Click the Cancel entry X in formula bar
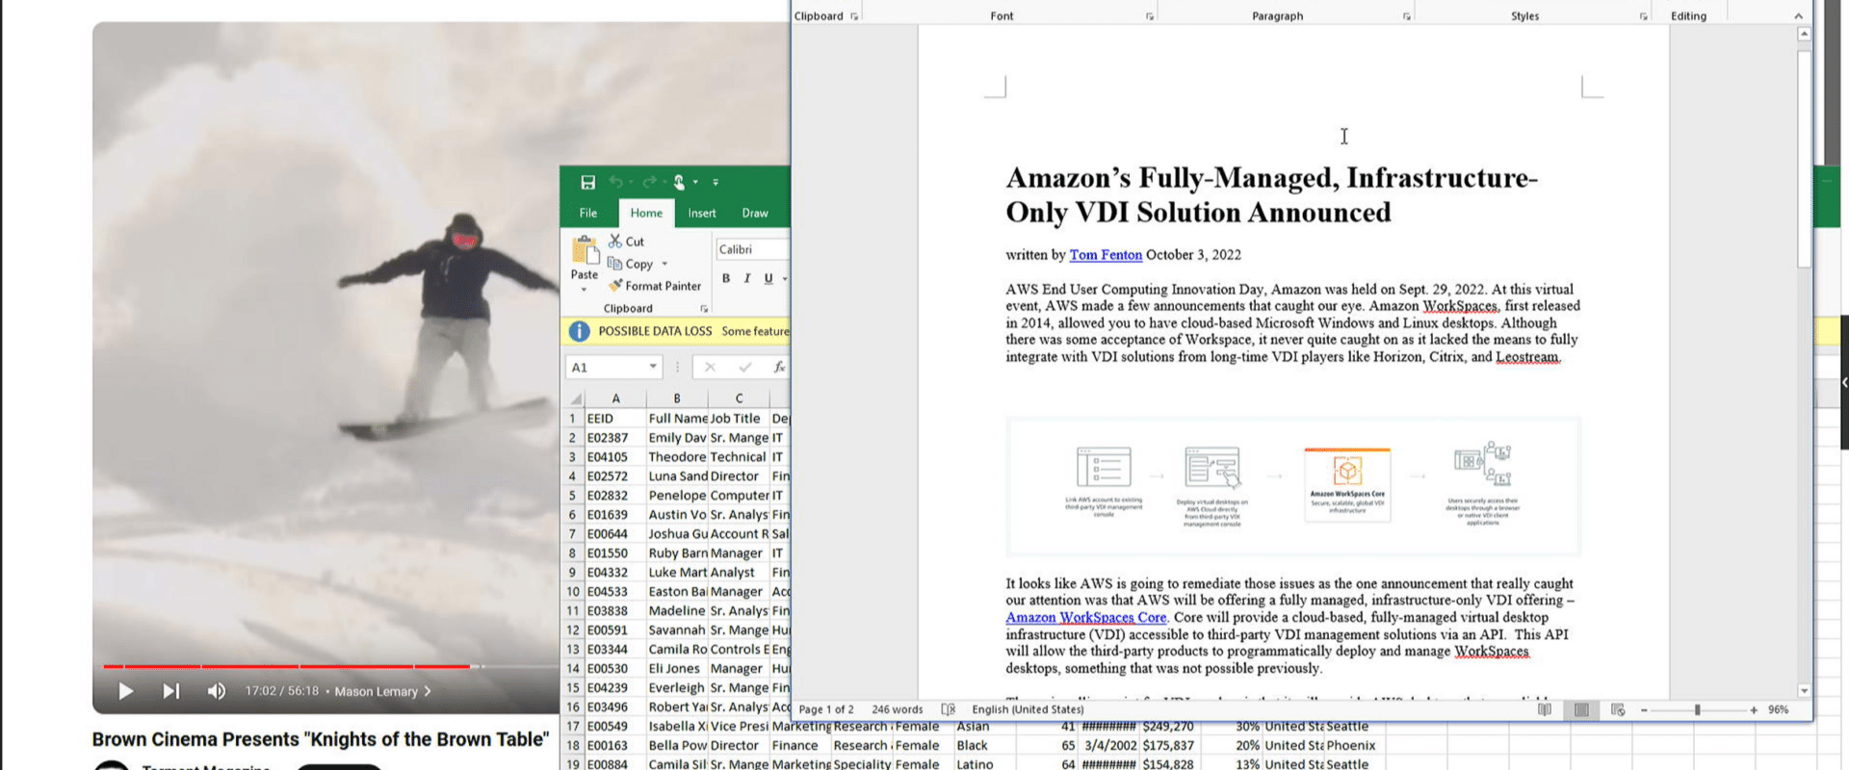Image resolution: width=1849 pixels, height=770 pixels. point(710,367)
